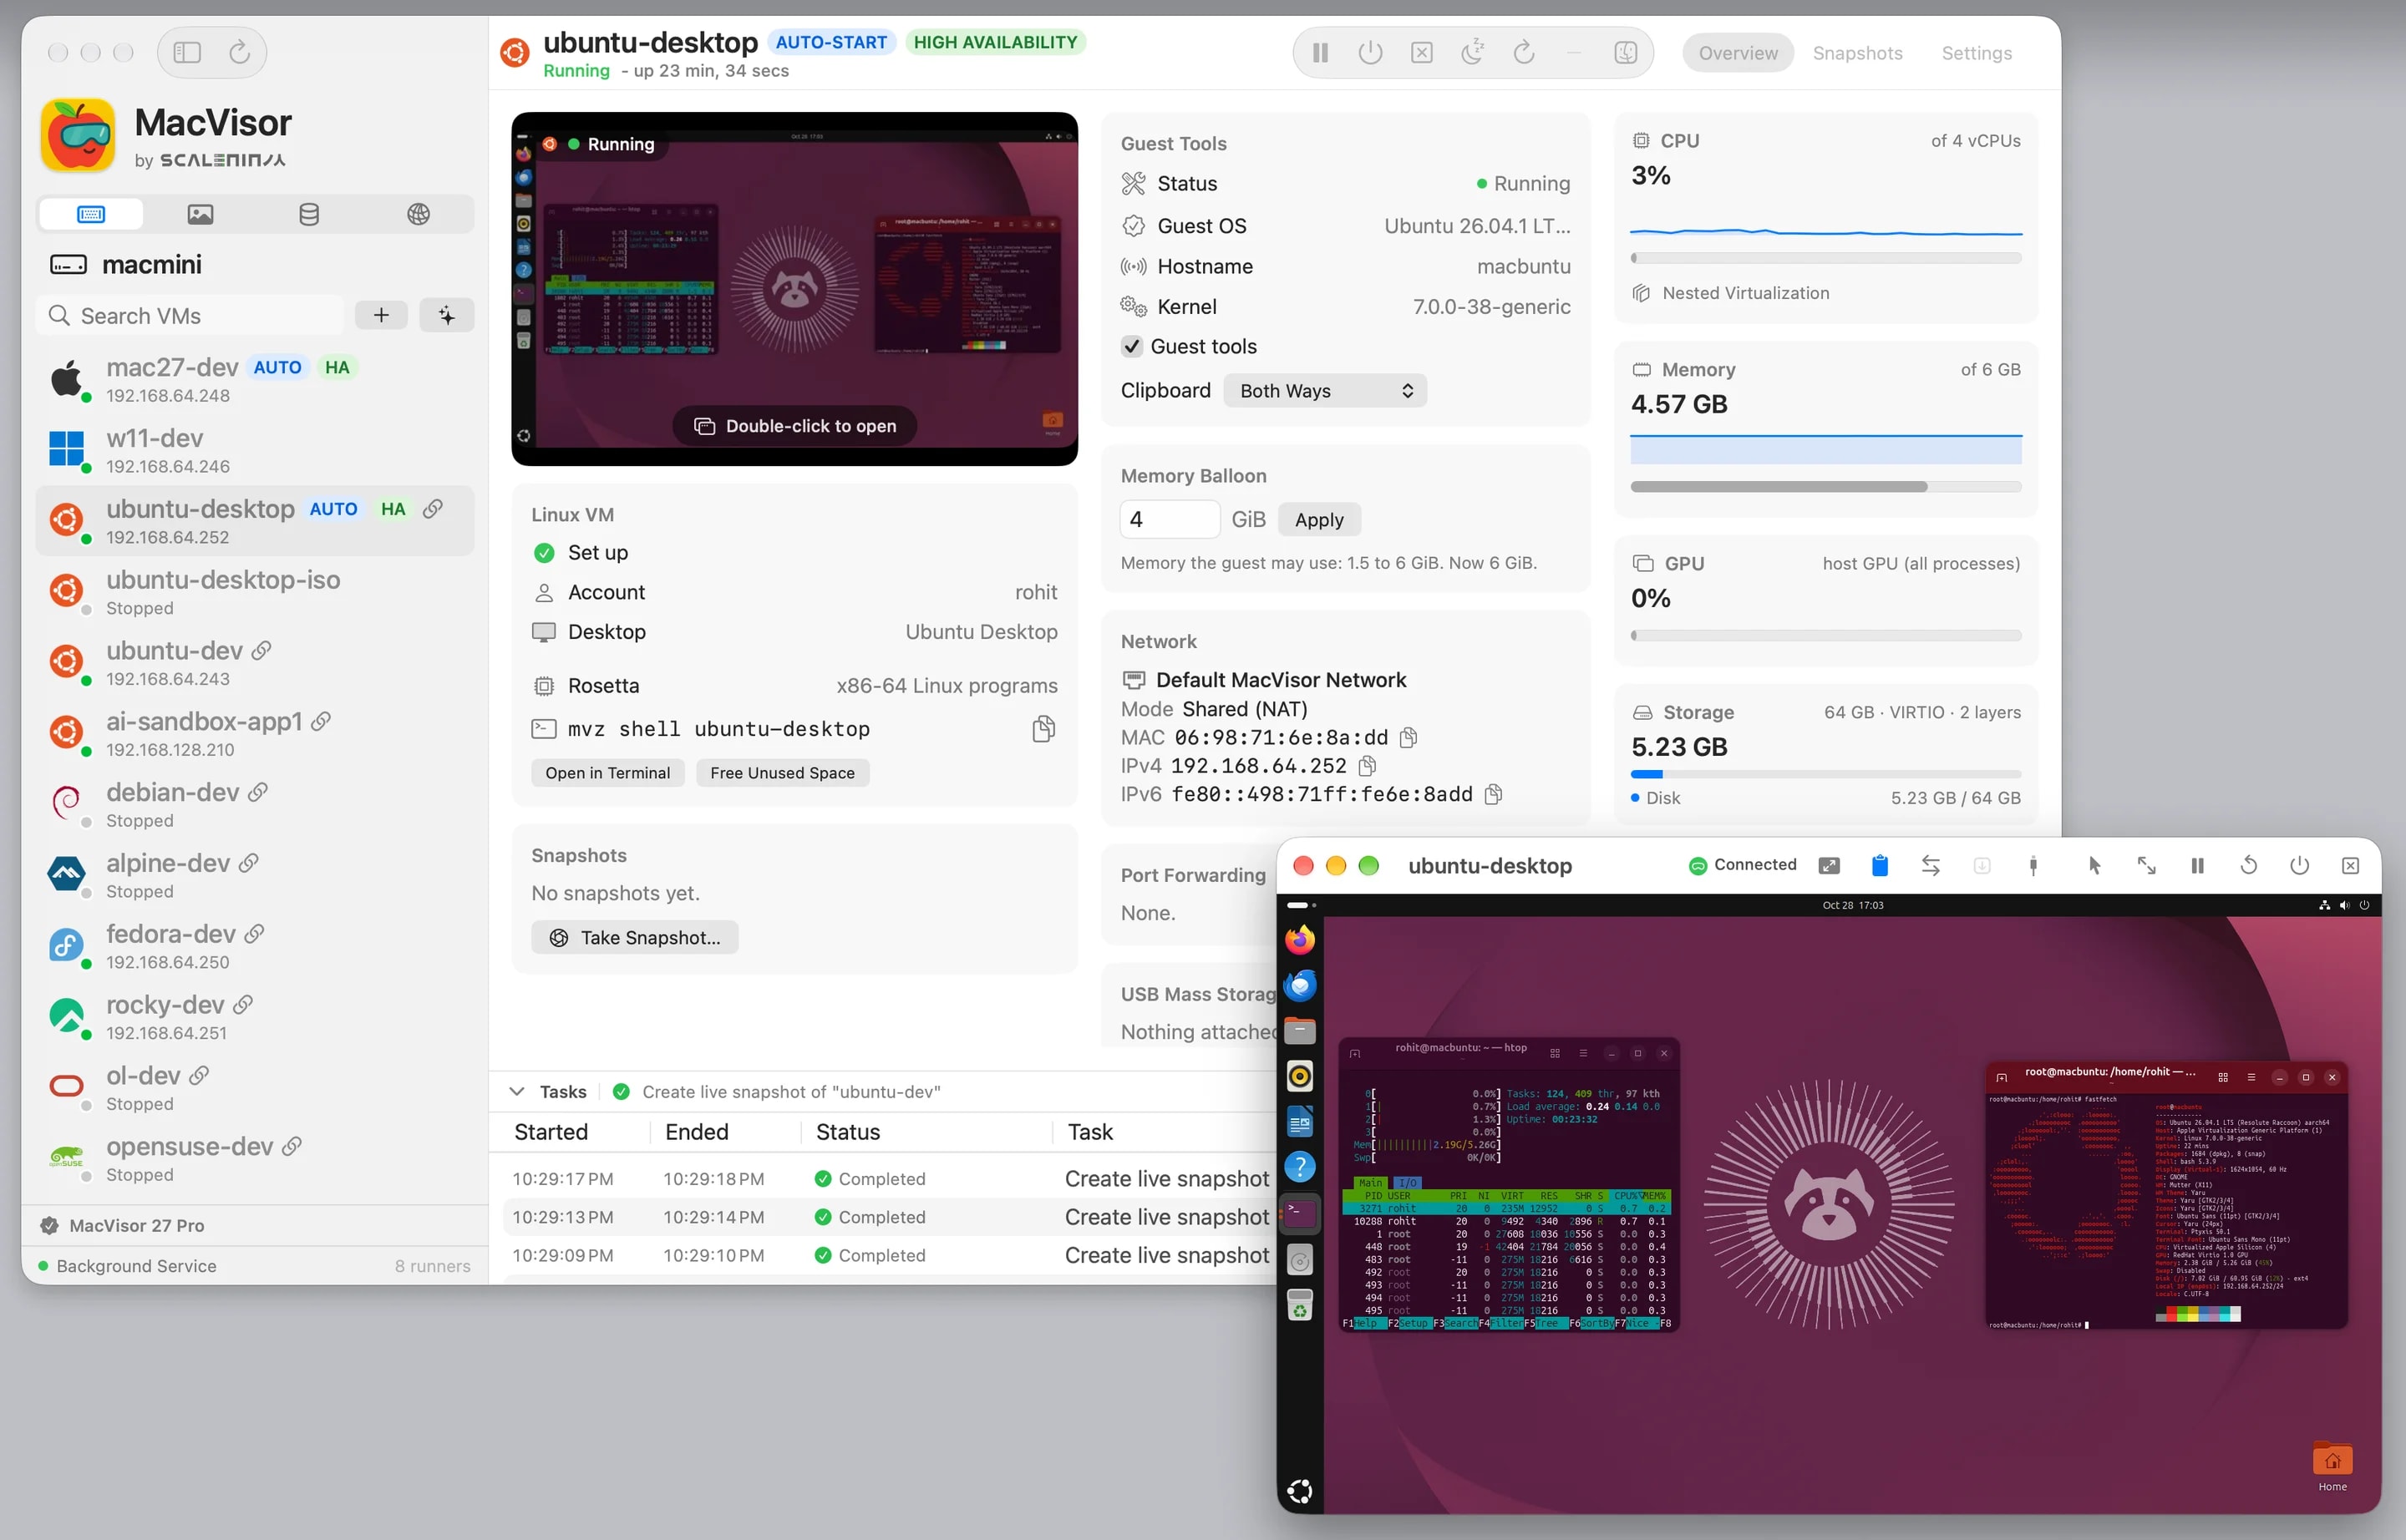Click the Search VMs field

(x=191, y=316)
